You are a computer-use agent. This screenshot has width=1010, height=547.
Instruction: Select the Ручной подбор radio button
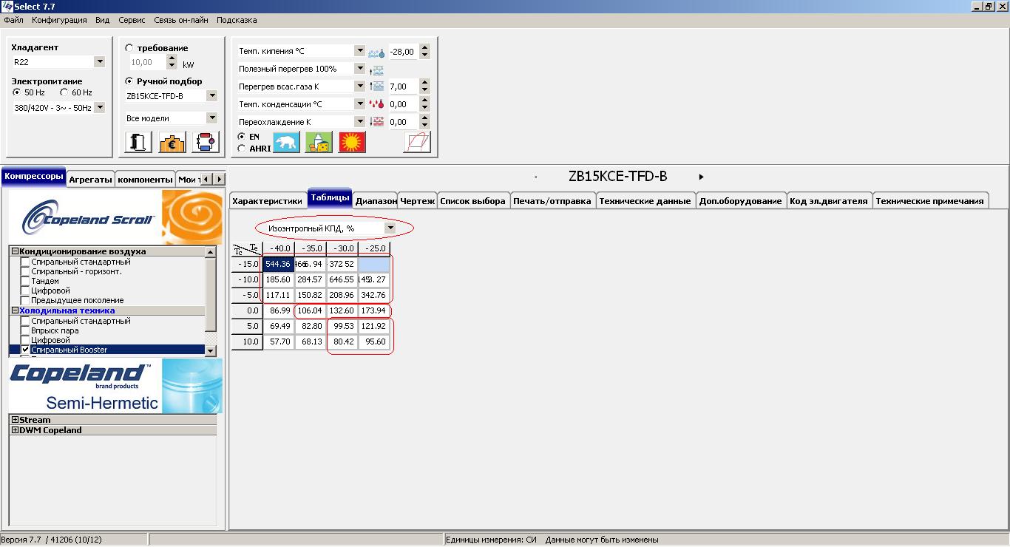pyautogui.click(x=129, y=81)
